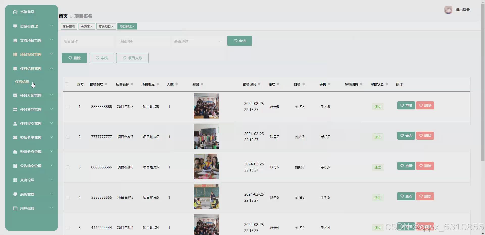Screen dimensions: 485x235
Task: Collapse the 任务信息管理 menu chevron
Action: 52,68
